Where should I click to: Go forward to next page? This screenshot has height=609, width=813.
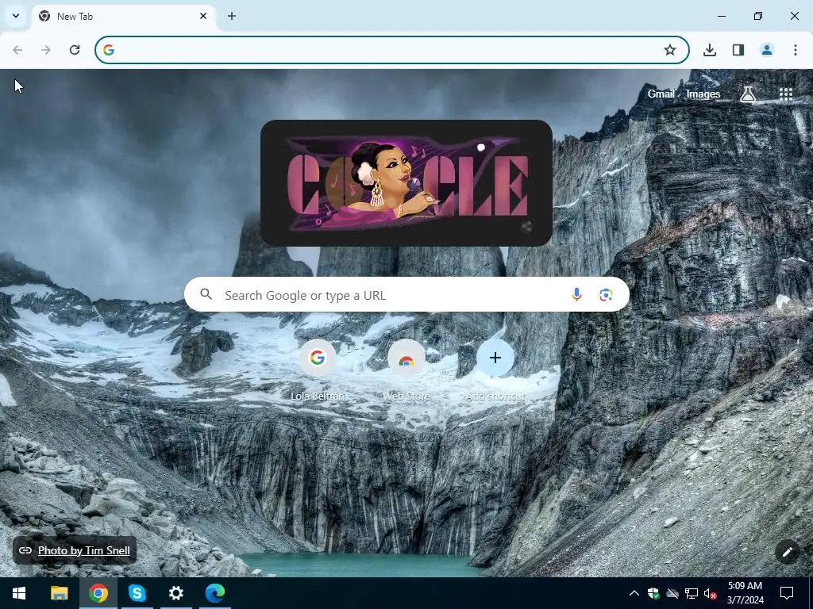(46, 50)
